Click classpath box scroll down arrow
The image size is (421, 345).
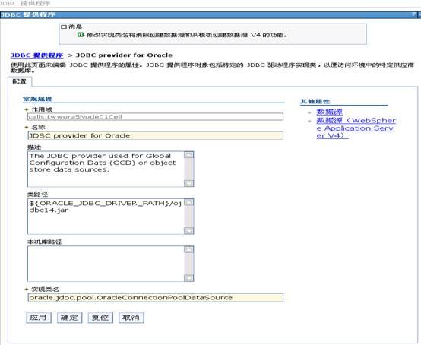pyautogui.click(x=189, y=230)
